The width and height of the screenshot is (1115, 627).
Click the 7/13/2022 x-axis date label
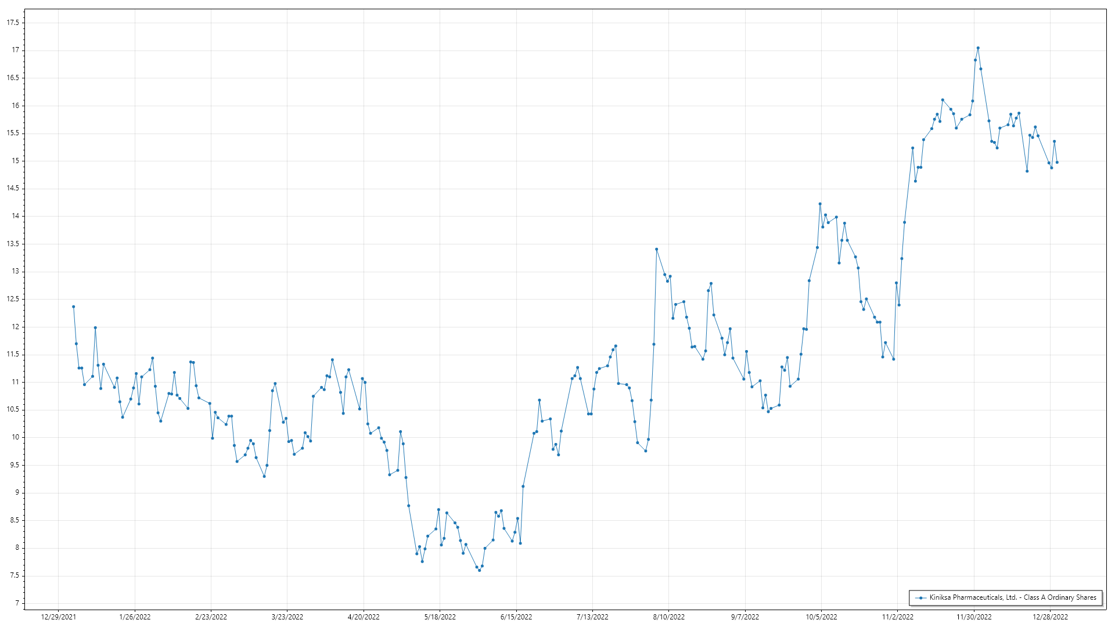click(592, 617)
